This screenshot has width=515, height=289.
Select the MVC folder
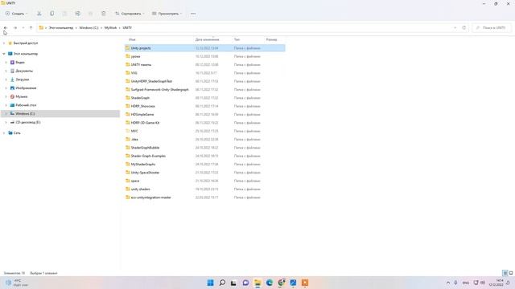(134, 131)
